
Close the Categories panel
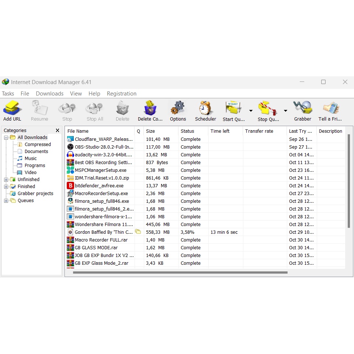tap(58, 130)
